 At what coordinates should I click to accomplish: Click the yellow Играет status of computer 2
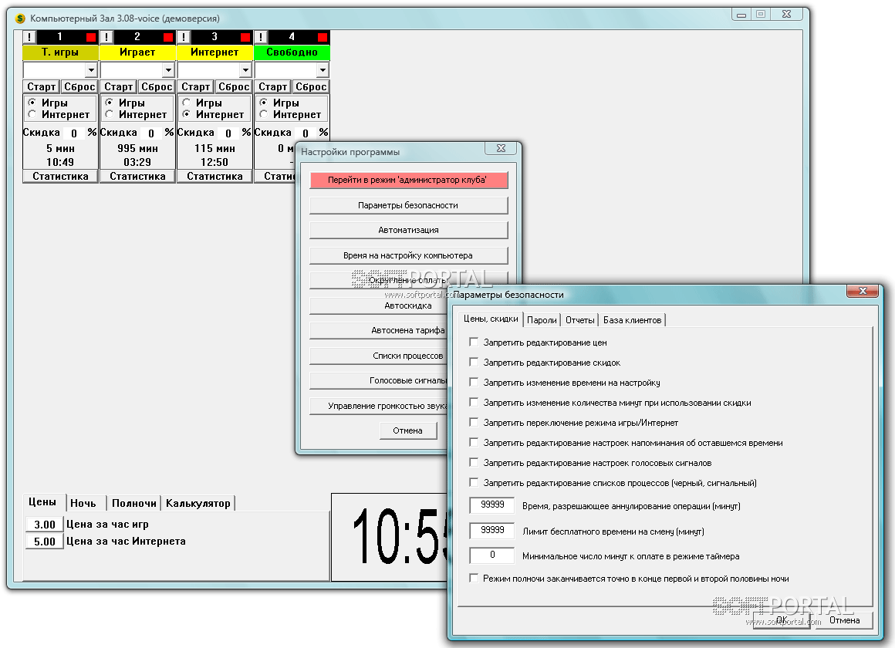point(137,52)
